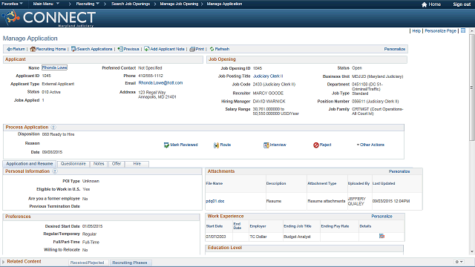
Task: Click the scrollbar up arrow
Action: [472, 31]
